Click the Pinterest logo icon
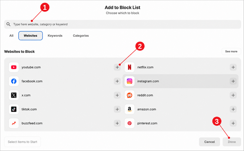Image resolution: width=244 pixels, height=151 pixels. pyautogui.click(x=129, y=123)
